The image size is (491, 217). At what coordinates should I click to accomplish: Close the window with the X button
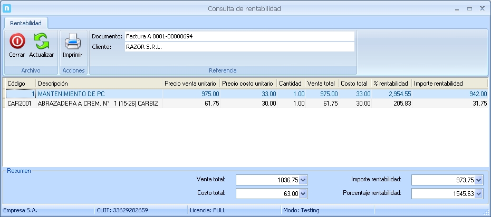[x=482, y=9]
